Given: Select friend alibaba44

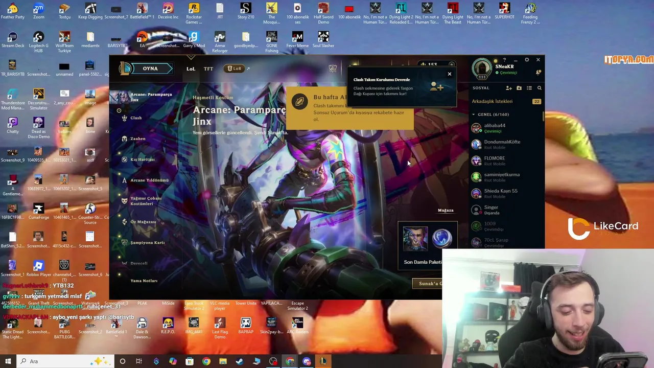Looking at the screenshot, I should pos(506,128).
